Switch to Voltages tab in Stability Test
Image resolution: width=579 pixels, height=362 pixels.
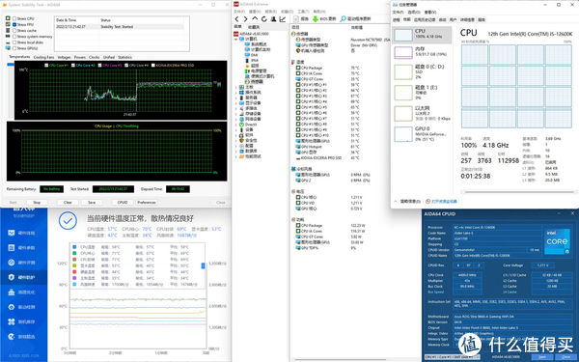click(x=64, y=57)
